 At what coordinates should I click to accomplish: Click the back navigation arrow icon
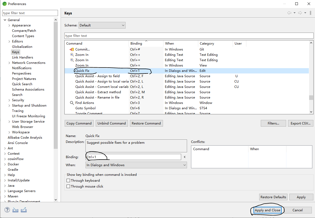point(289,13)
